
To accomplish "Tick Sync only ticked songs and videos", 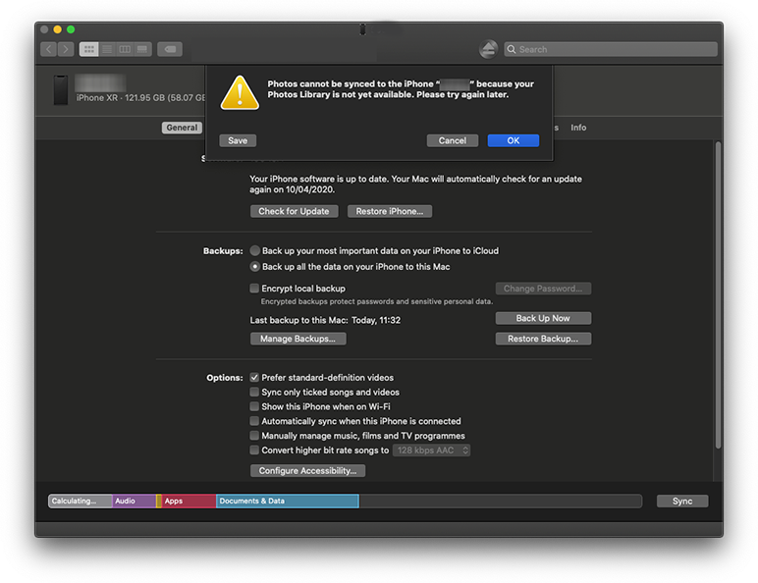I will [254, 392].
